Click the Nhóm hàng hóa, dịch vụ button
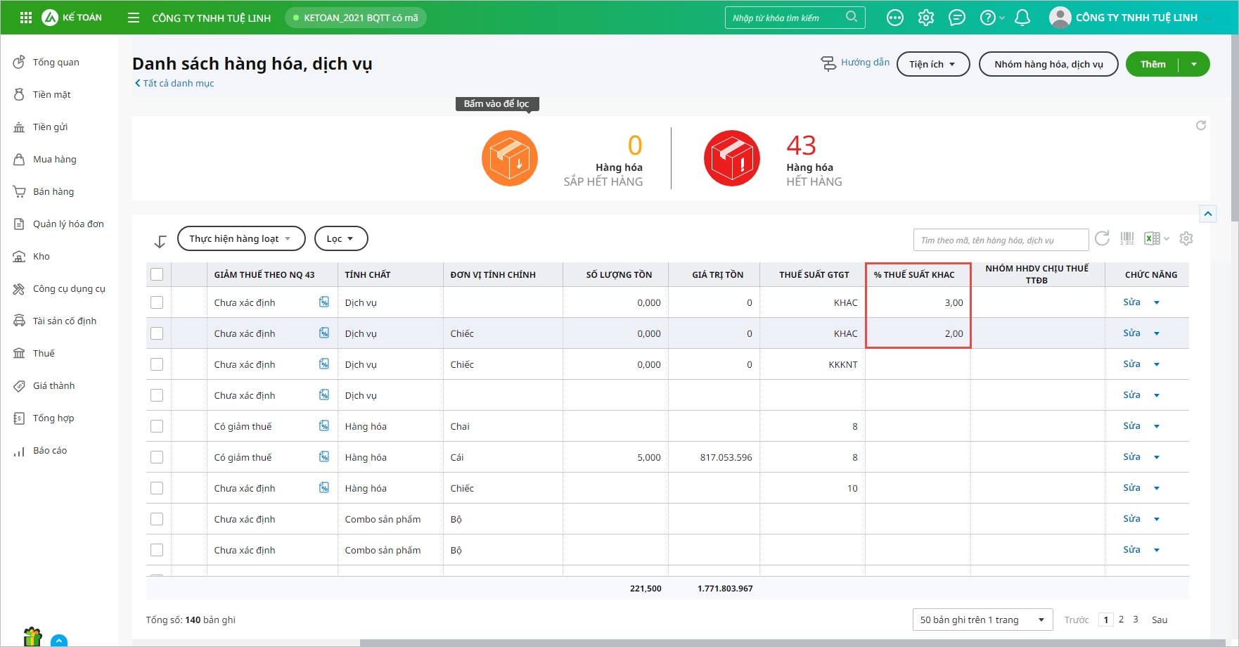Viewport: 1239px width, 647px height. pyautogui.click(x=1048, y=64)
